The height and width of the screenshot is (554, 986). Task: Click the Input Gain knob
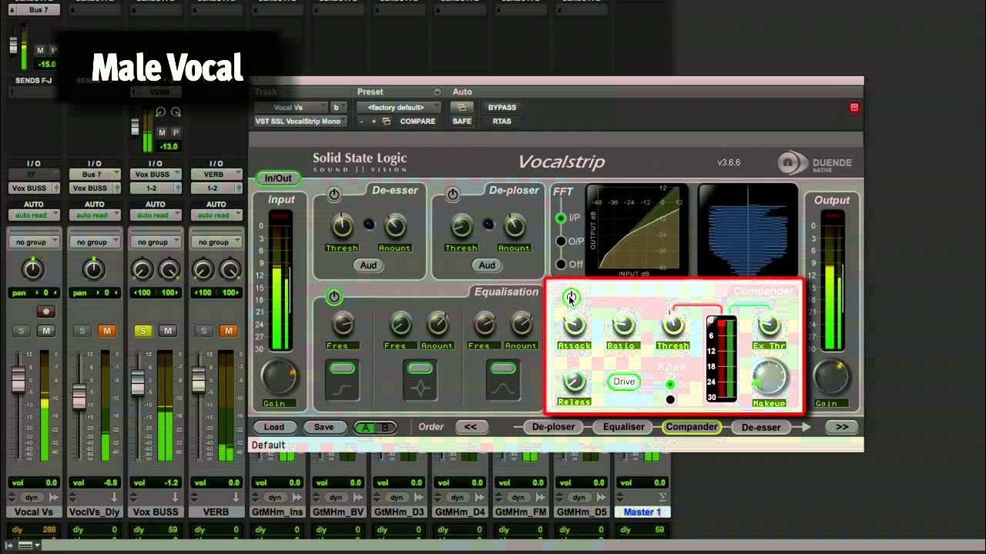pyautogui.click(x=279, y=377)
